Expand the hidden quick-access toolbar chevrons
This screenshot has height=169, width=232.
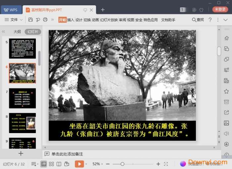(52, 20)
